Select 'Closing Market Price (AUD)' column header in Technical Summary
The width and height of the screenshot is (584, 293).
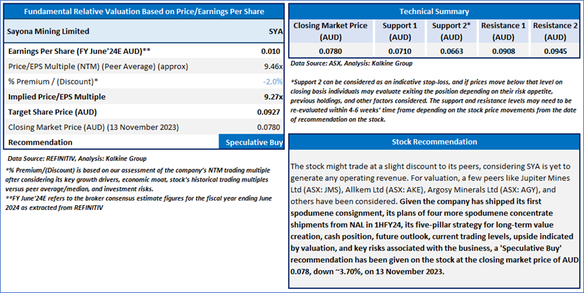(x=330, y=31)
